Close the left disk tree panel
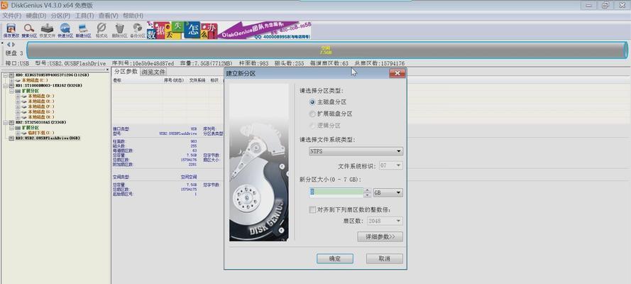 click(x=107, y=70)
